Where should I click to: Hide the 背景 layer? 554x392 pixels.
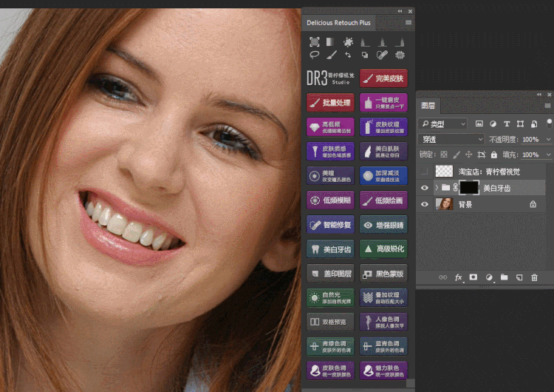(425, 204)
